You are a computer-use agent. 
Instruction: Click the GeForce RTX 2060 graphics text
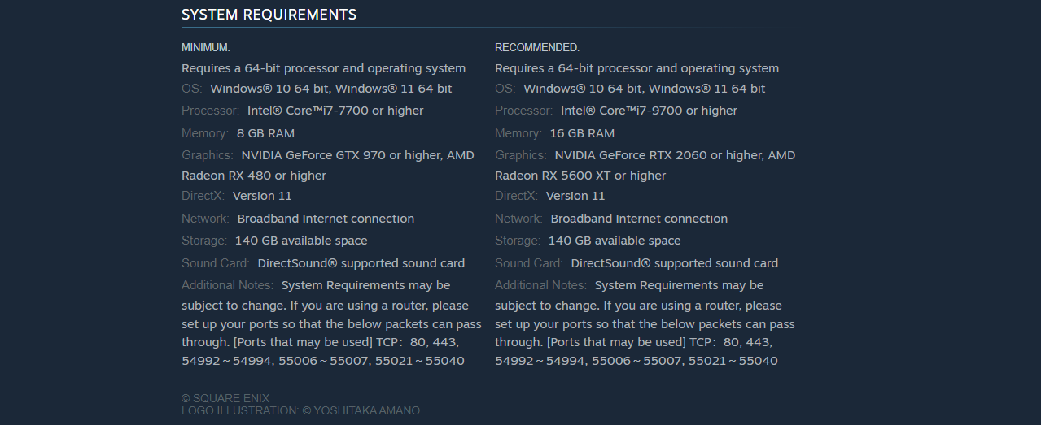(630, 155)
